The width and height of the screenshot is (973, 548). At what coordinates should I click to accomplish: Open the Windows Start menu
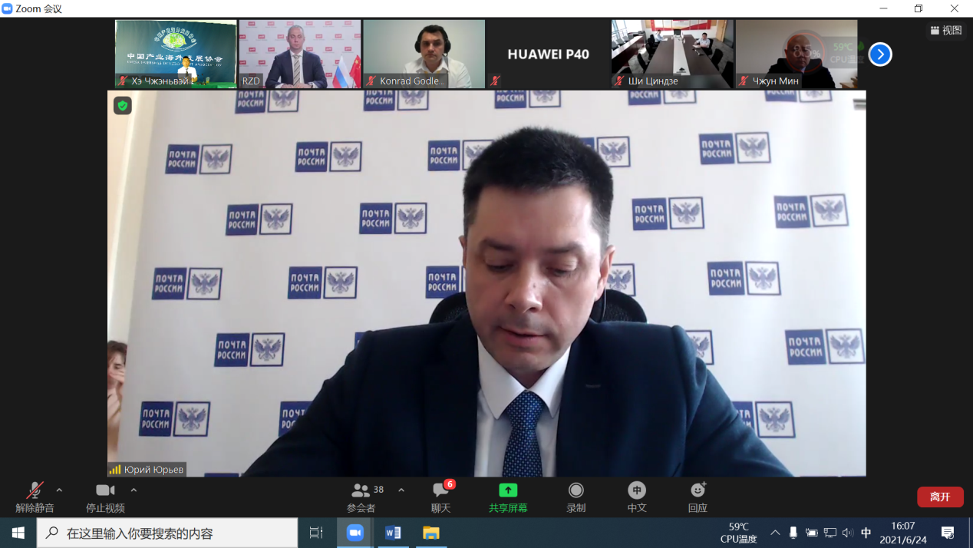pyautogui.click(x=18, y=533)
